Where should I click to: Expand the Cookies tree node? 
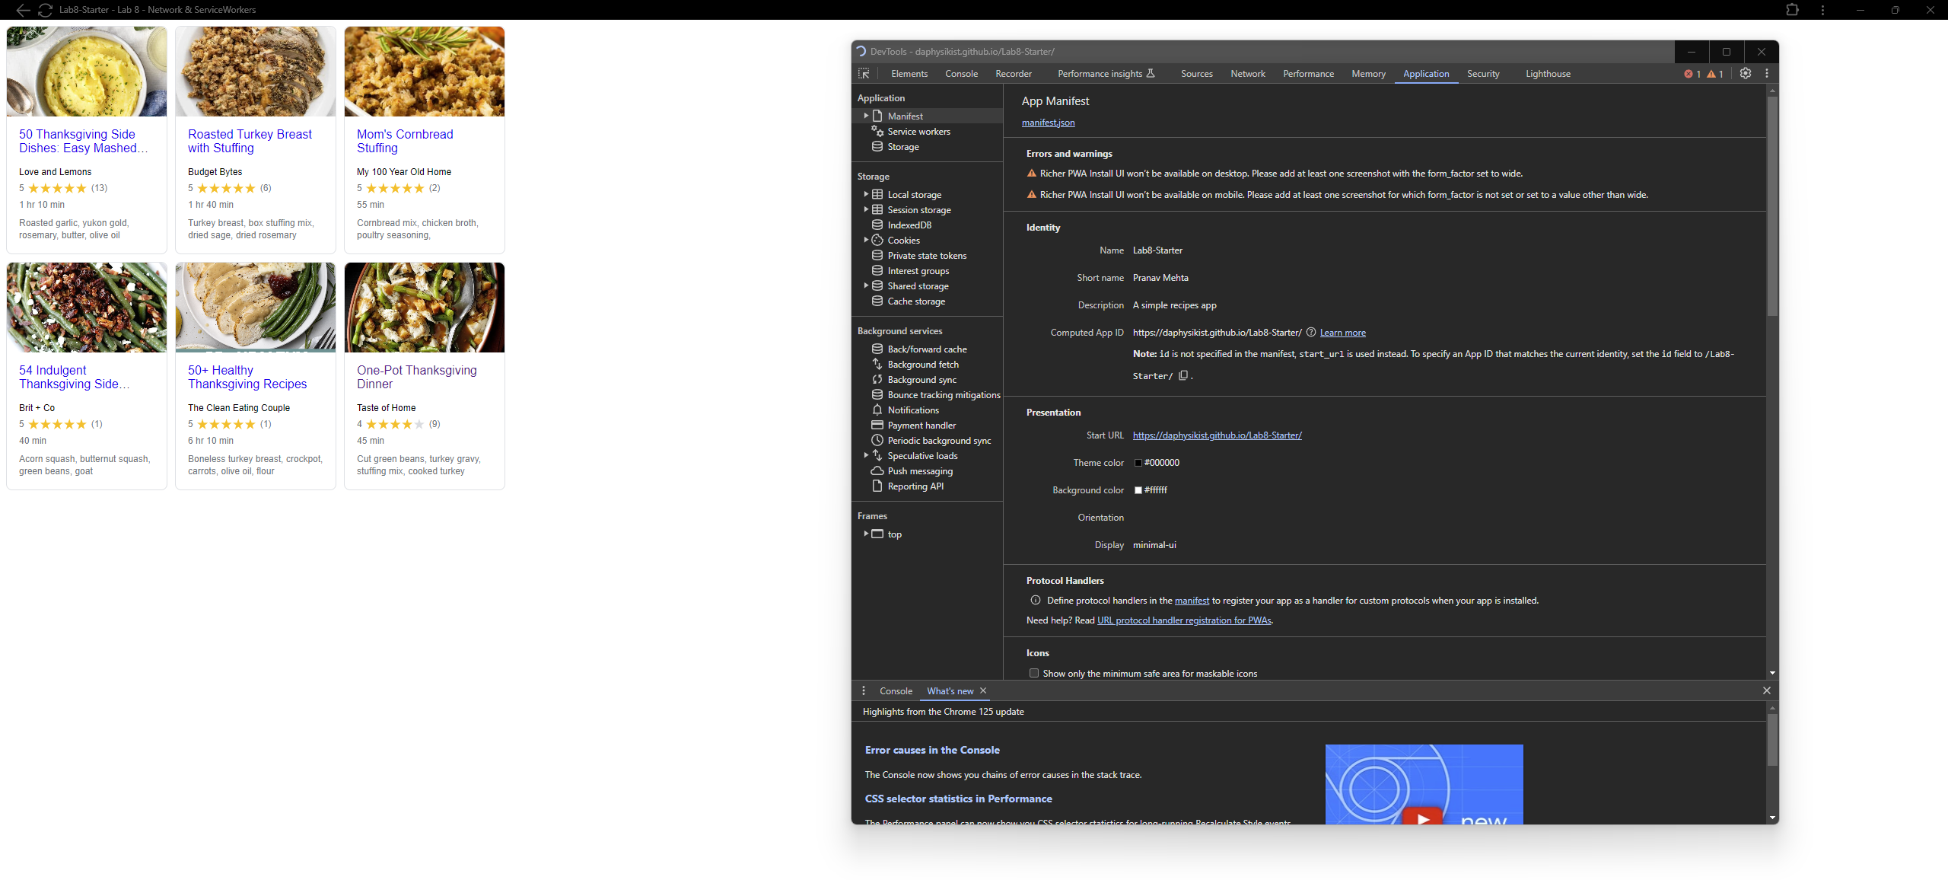coord(866,241)
